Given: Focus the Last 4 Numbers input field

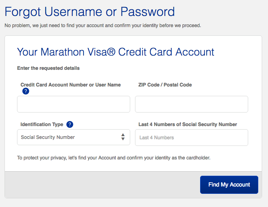Looking at the screenshot, I should [191, 138].
